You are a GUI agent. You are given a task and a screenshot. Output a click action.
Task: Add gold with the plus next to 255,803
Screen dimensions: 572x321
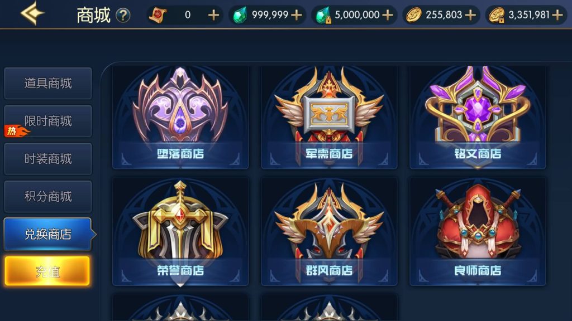coord(470,15)
